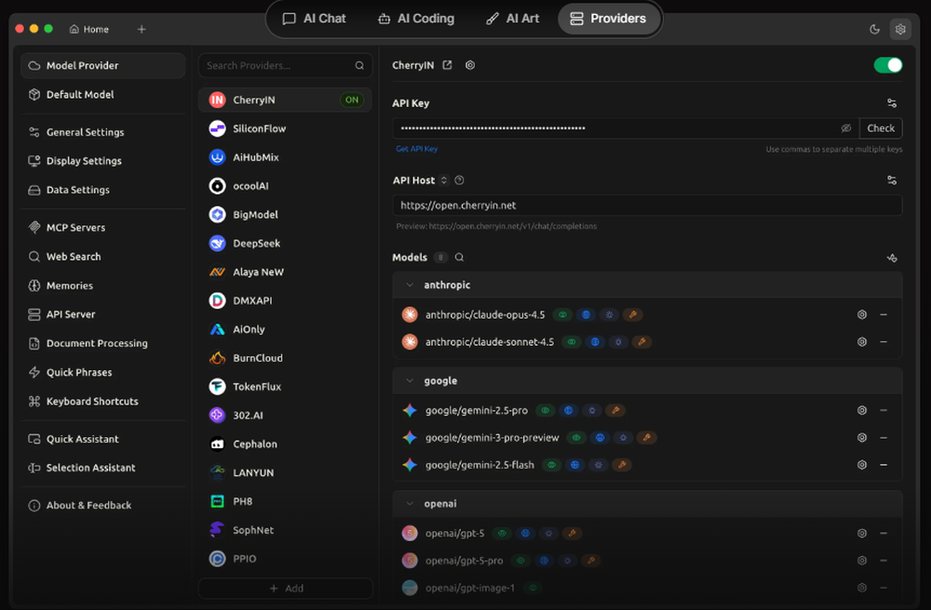Open Document Processing settings
The height and width of the screenshot is (610, 931).
tap(102, 343)
